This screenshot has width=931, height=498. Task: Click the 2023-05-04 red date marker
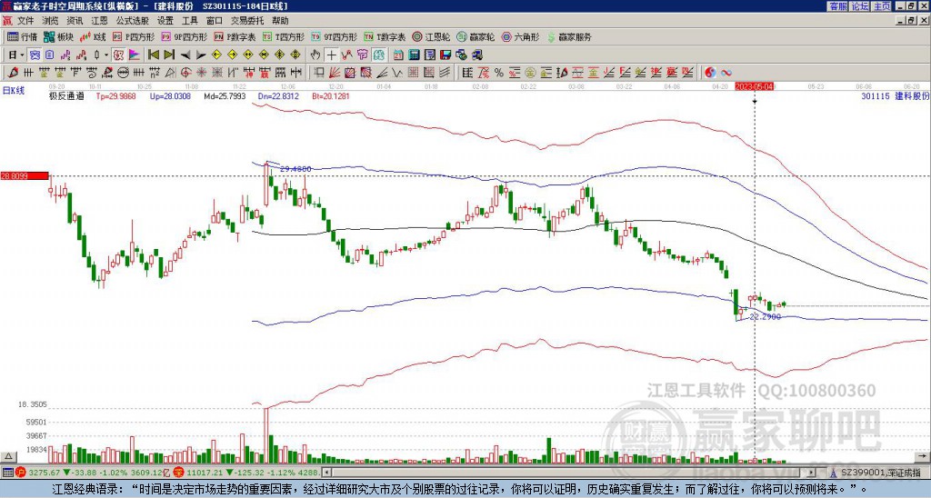click(755, 86)
